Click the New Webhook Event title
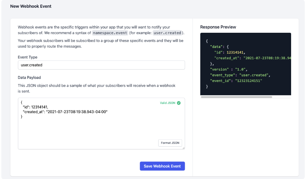 coord(31,6)
